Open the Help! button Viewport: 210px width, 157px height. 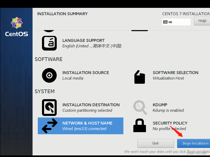tap(202, 21)
